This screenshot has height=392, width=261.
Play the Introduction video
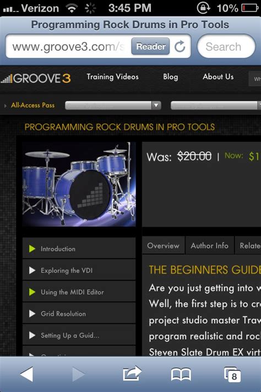point(79,248)
